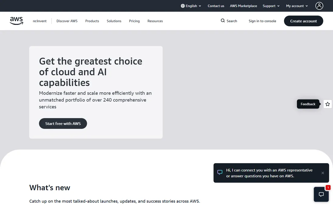
Task: Click the "Modernize faster and scale" paragraph
Action: coord(95,100)
